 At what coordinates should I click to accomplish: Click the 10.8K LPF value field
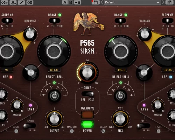(x=168, y=70)
